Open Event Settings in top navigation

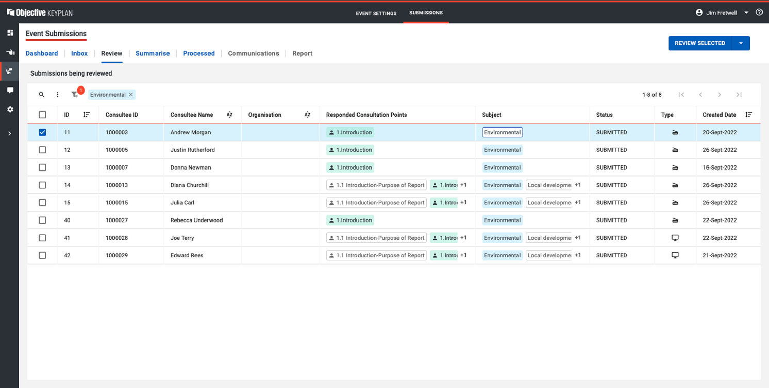376,13
